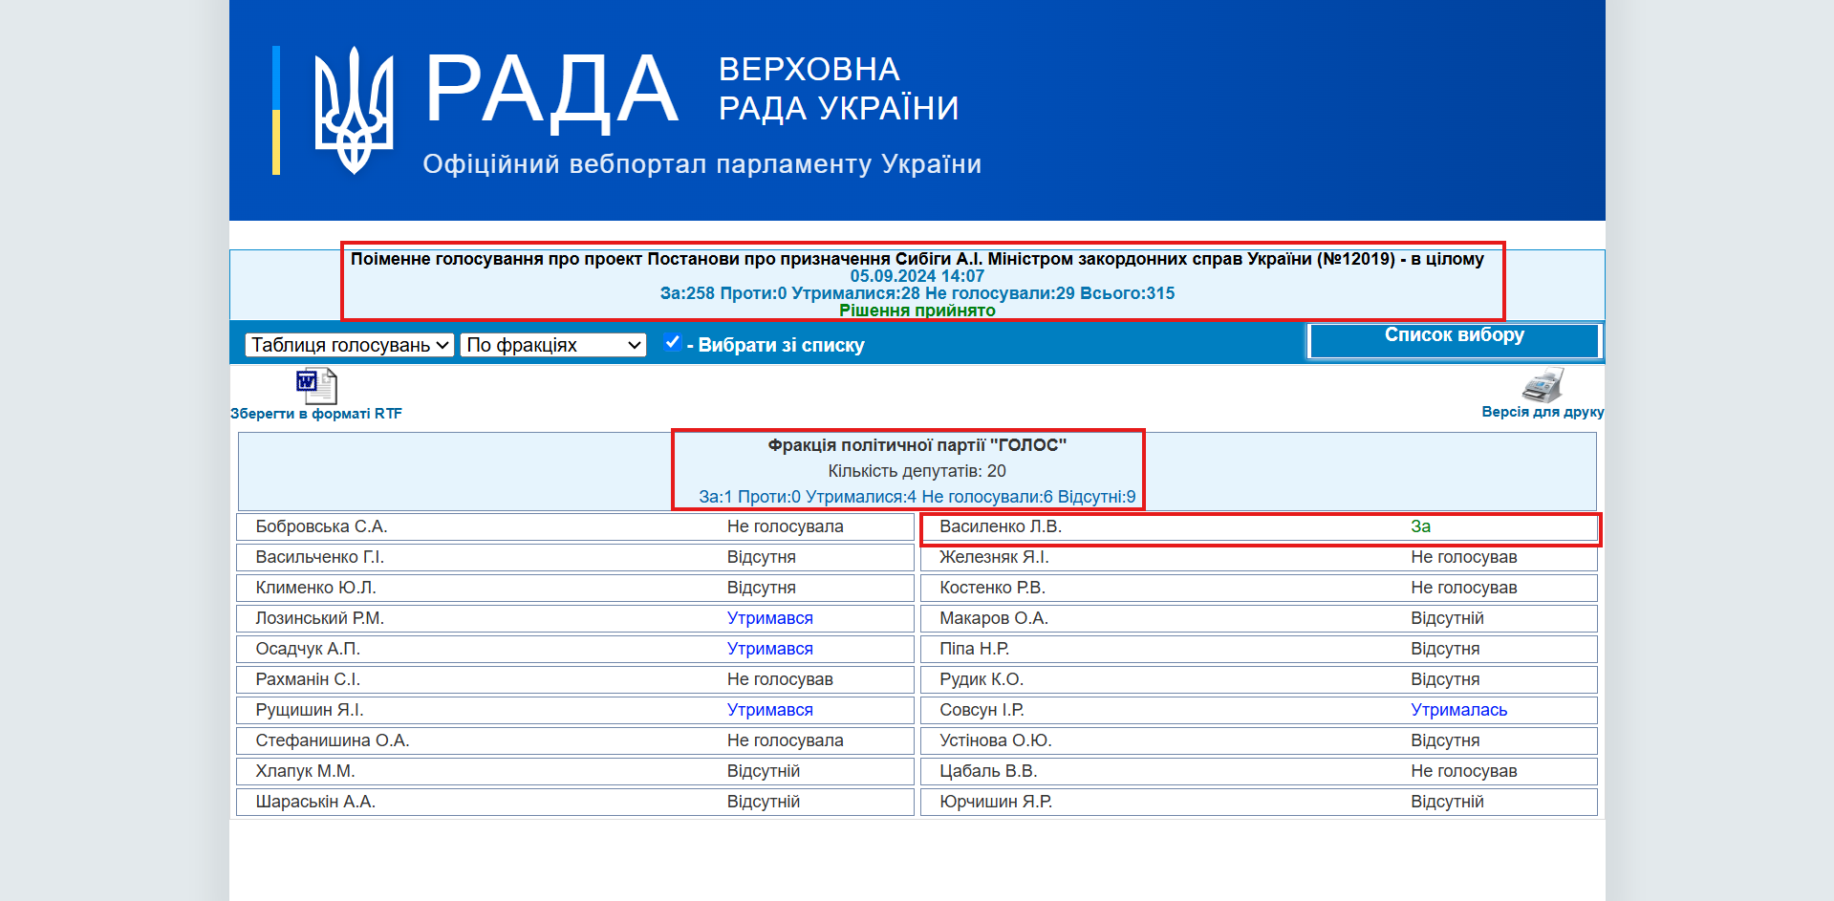Screen dimensions: 1834x901
Task: Select row 'Васильченко Г.І.'
Action: tap(575, 557)
